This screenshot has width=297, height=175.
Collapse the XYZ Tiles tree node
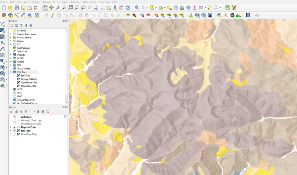[11, 72]
